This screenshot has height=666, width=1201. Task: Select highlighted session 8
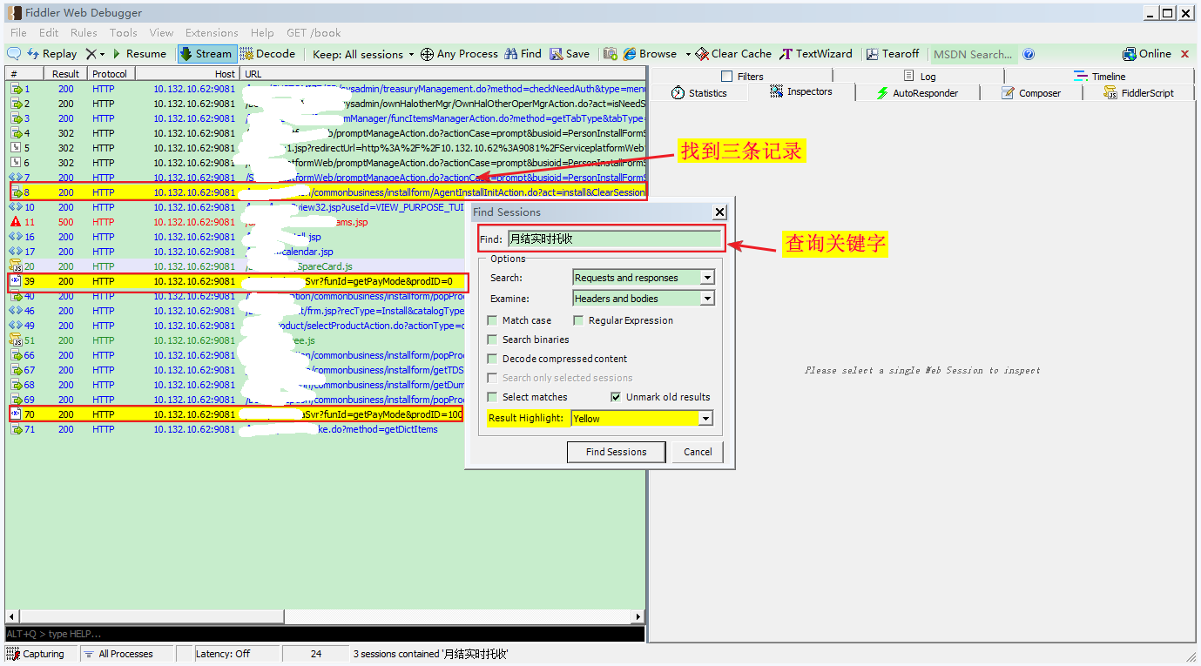click(x=327, y=192)
